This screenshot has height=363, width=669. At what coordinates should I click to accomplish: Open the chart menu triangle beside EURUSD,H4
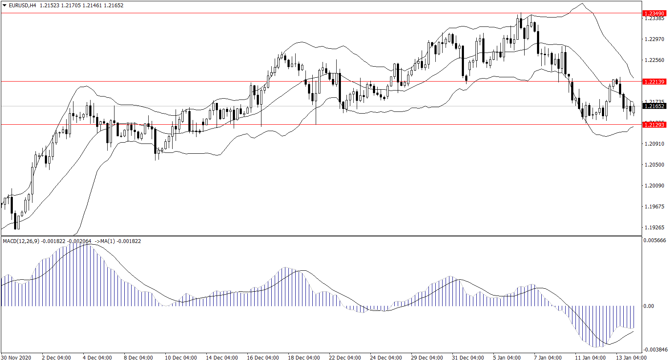(4, 6)
